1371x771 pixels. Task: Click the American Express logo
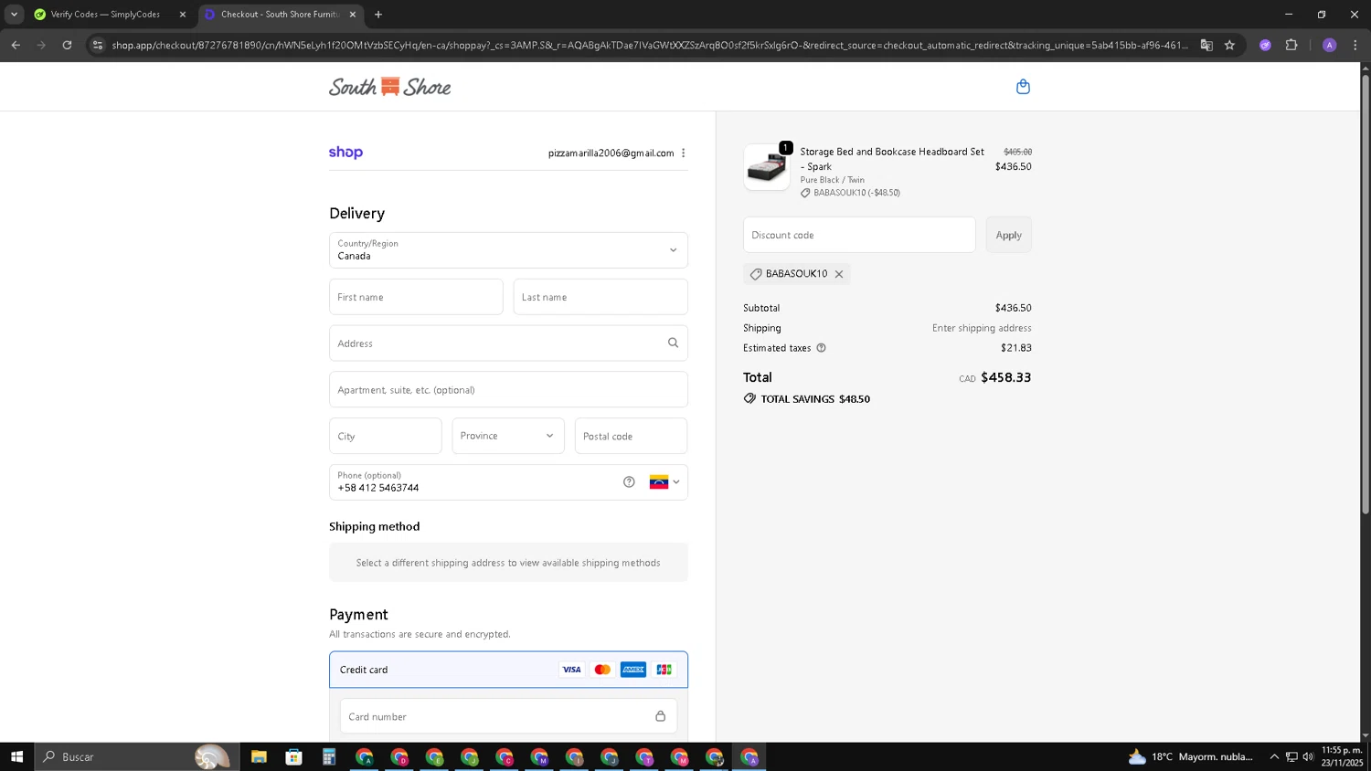point(633,670)
